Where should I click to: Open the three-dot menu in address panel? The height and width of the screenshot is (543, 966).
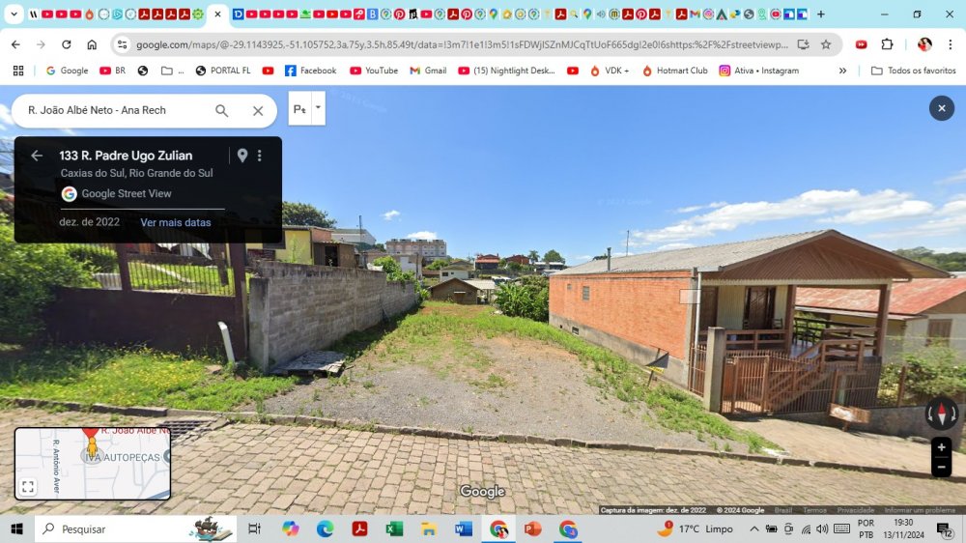[x=259, y=156]
